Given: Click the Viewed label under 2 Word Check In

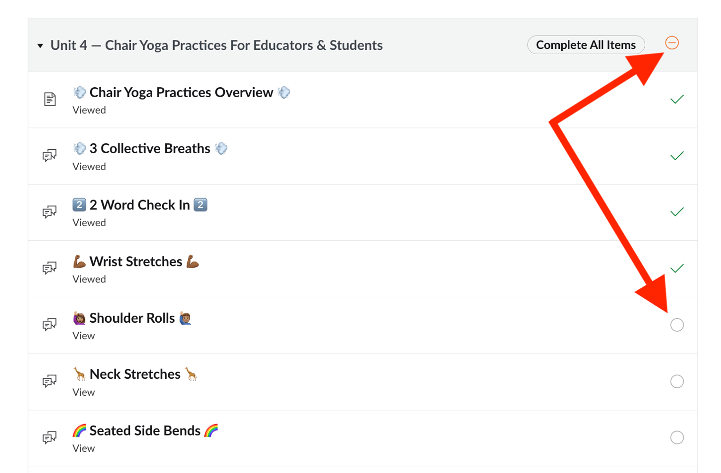Looking at the screenshot, I should 89,222.
